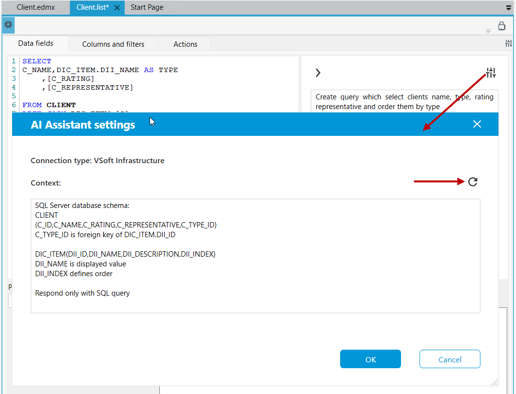Click the chip icon in toolbar

click(x=8, y=25)
